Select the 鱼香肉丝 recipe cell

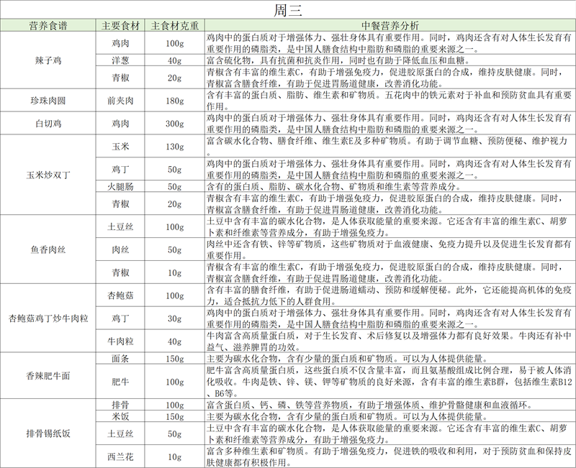click(48, 249)
